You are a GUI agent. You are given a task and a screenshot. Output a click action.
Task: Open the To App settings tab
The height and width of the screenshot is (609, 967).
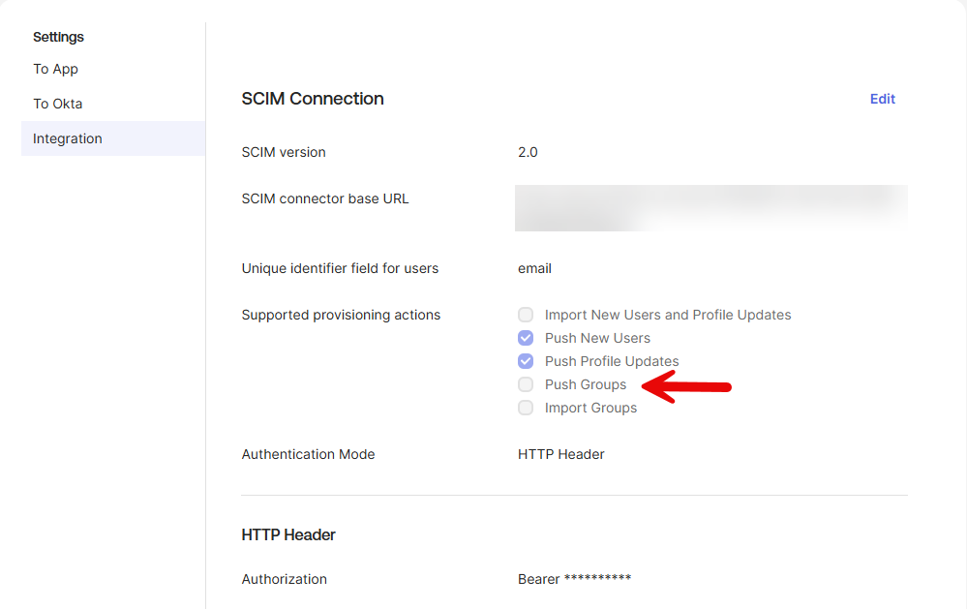pos(56,69)
